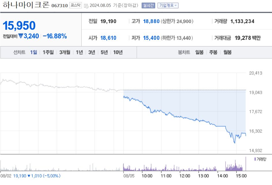Click the 실시간 real-time button
This screenshot has height=185, width=272.
tap(148, 5)
